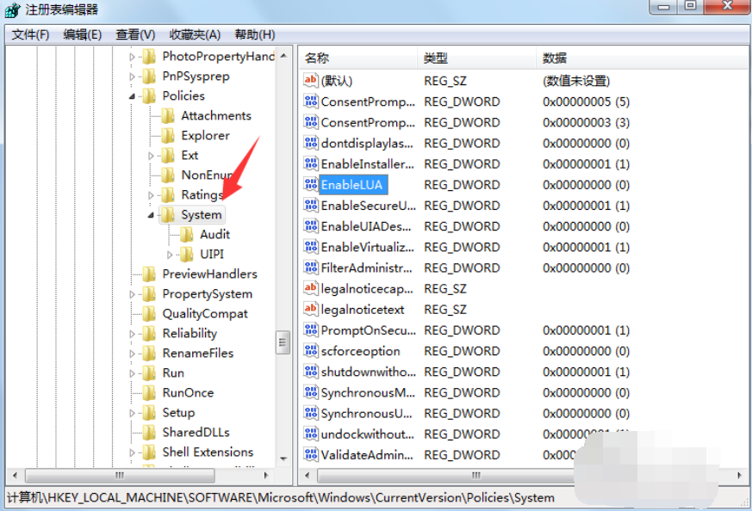Click the REG_DWORD icon beside FilterAdministr value
The height and width of the screenshot is (511, 752).
pos(310,268)
